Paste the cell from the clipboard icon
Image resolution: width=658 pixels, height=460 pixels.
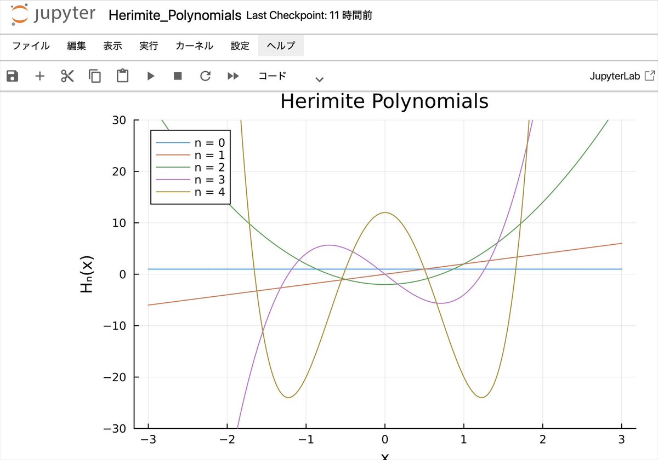[123, 76]
